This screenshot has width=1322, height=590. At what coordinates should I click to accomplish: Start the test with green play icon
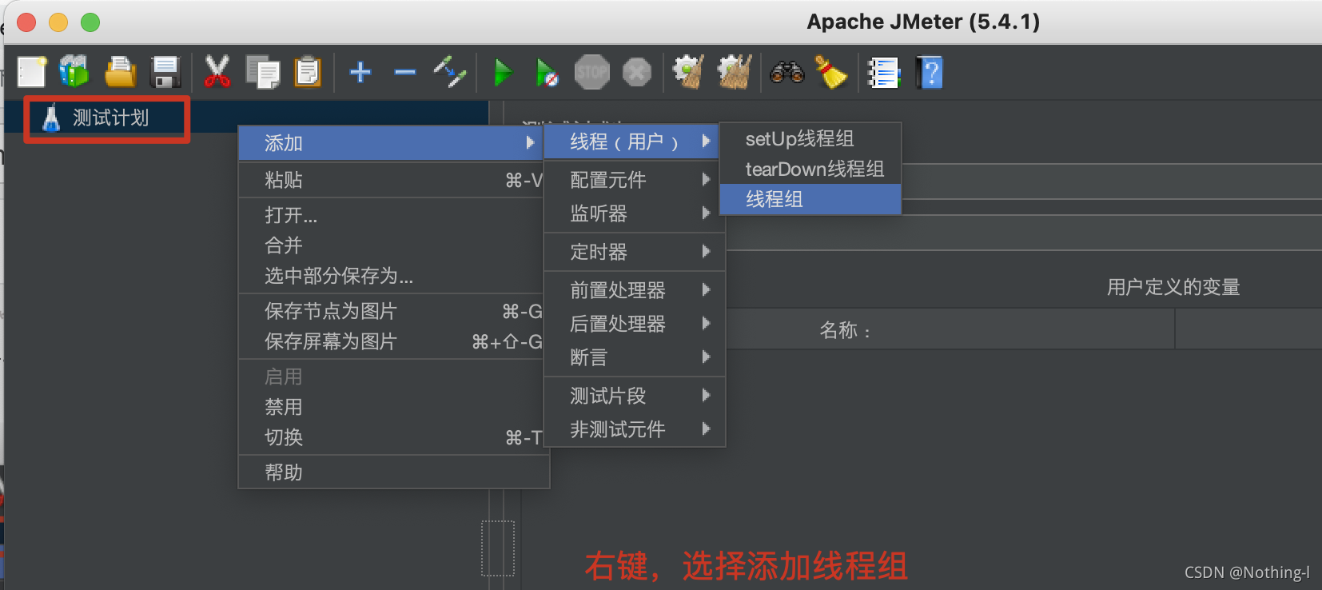click(x=503, y=72)
